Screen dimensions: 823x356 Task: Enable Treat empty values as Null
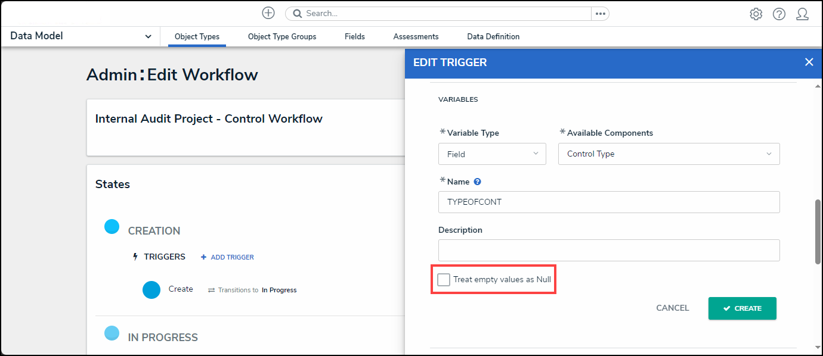point(444,280)
